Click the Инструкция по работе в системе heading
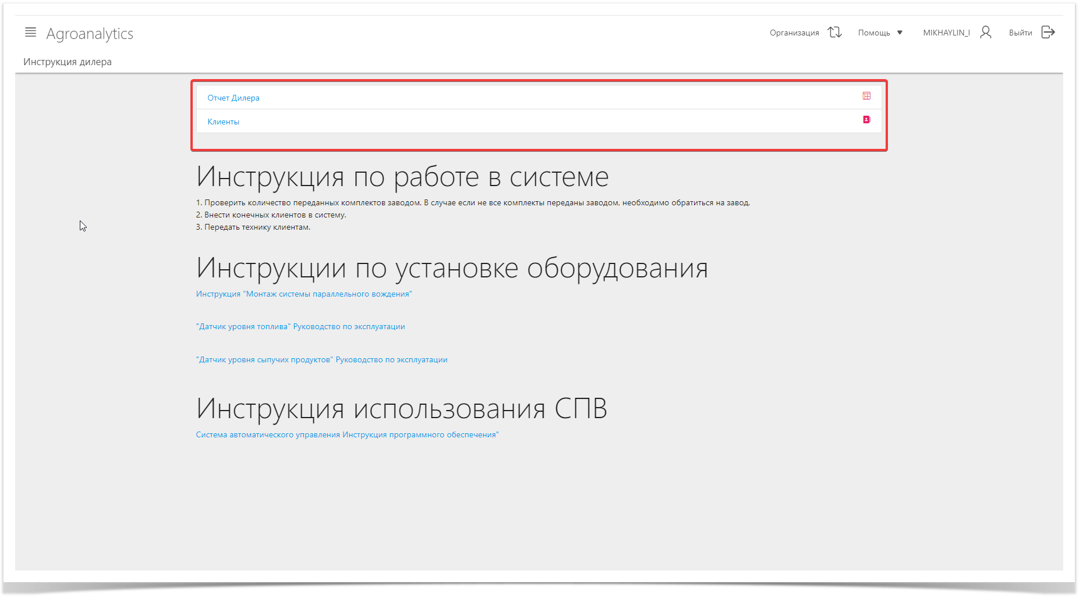The image size is (1083, 599). tap(402, 177)
